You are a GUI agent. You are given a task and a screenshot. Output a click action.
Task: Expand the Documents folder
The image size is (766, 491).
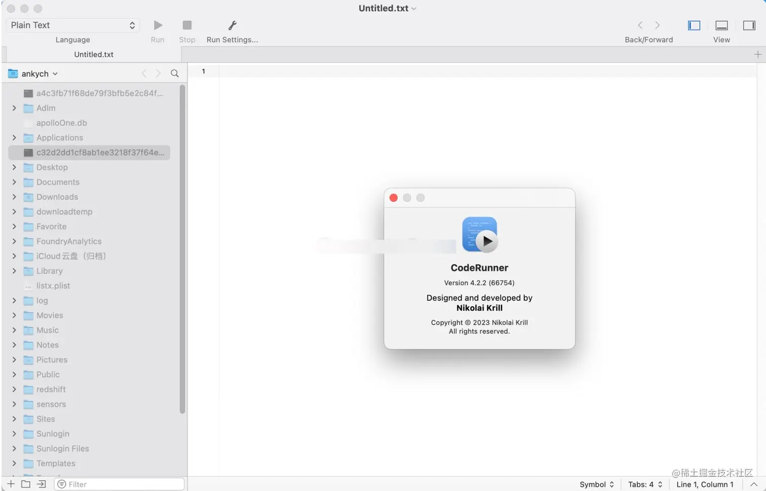click(14, 182)
